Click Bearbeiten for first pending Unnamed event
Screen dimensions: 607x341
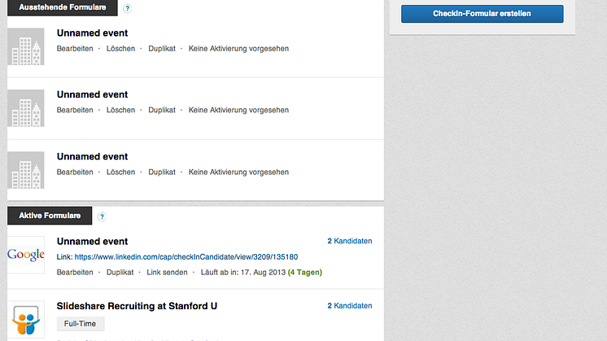[x=75, y=49]
